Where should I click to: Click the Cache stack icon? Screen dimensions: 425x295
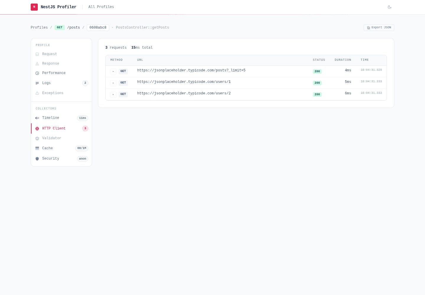[37, 148]
